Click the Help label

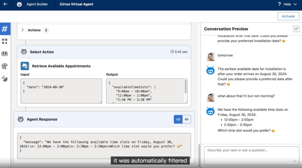coord(287,4)
